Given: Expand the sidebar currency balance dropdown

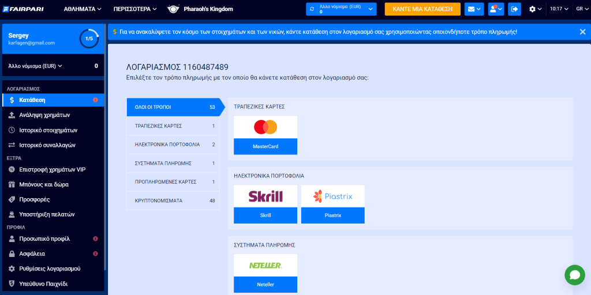Looking at the screenshot, I should 36,66.
